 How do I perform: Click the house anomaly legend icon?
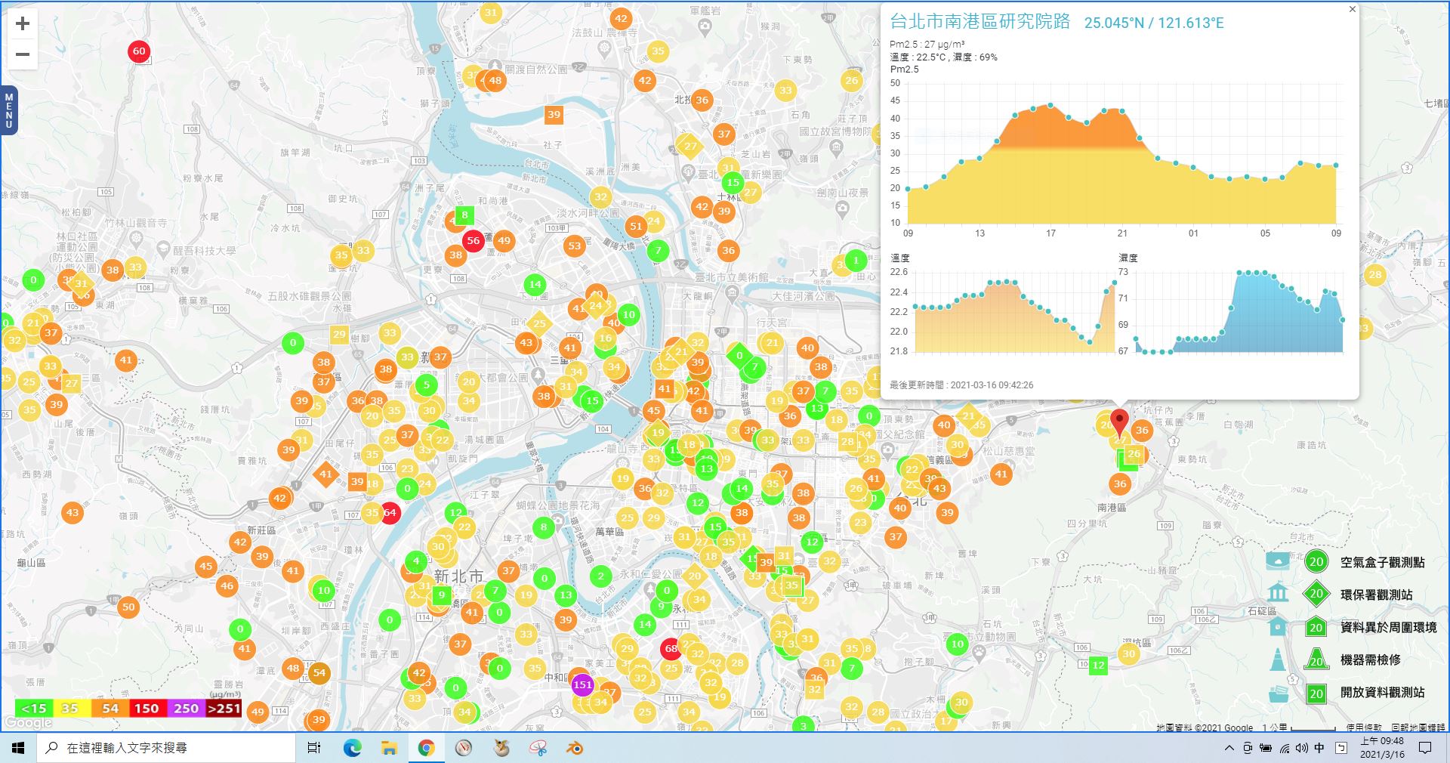(x=1278, y=626)
